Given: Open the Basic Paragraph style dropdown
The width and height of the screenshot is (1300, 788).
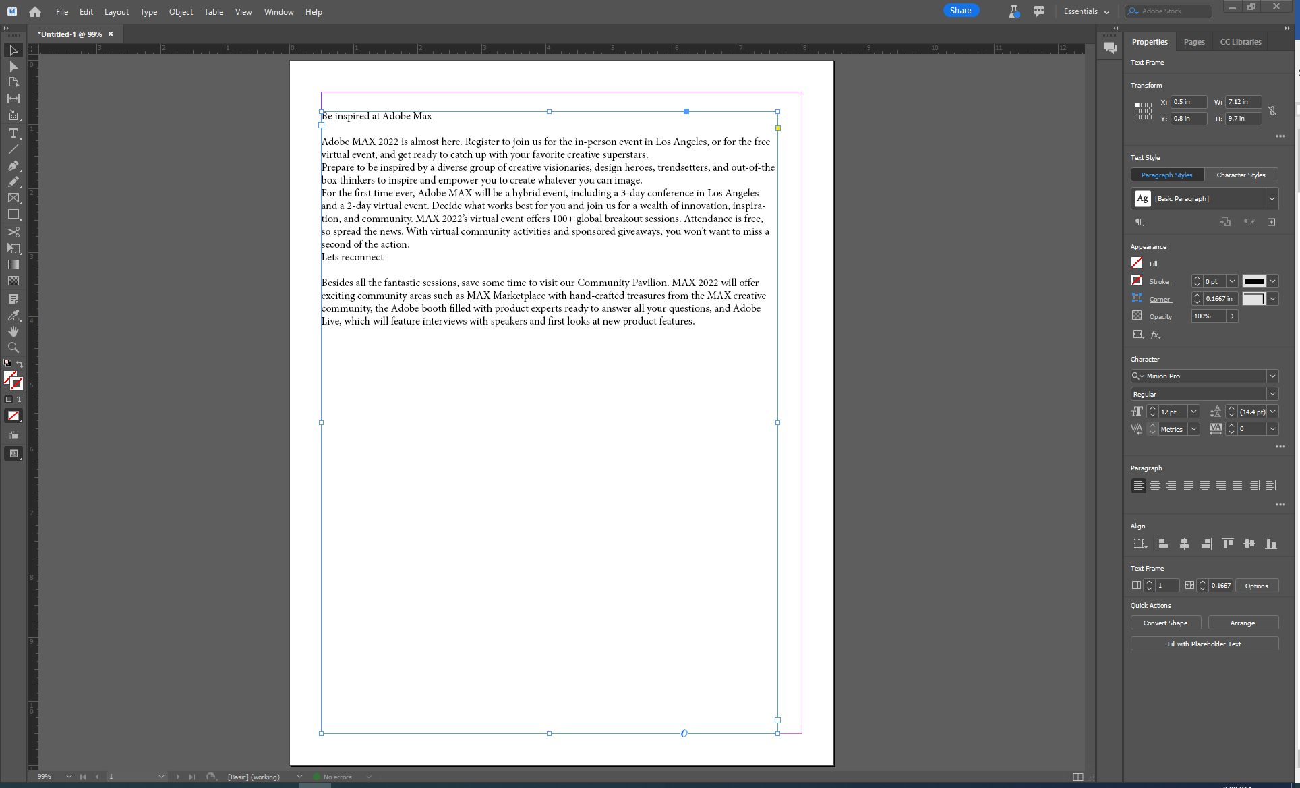Looking at the screenshot, I should click(x=1272, y=198).
